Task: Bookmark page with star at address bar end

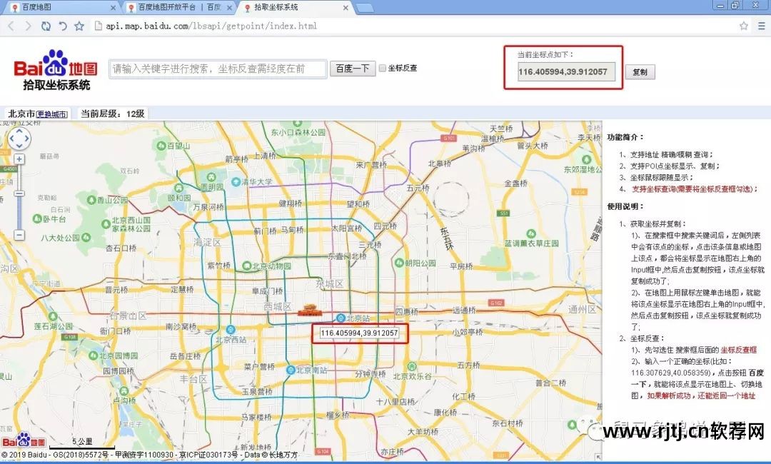Action: (x=744, y=26)
